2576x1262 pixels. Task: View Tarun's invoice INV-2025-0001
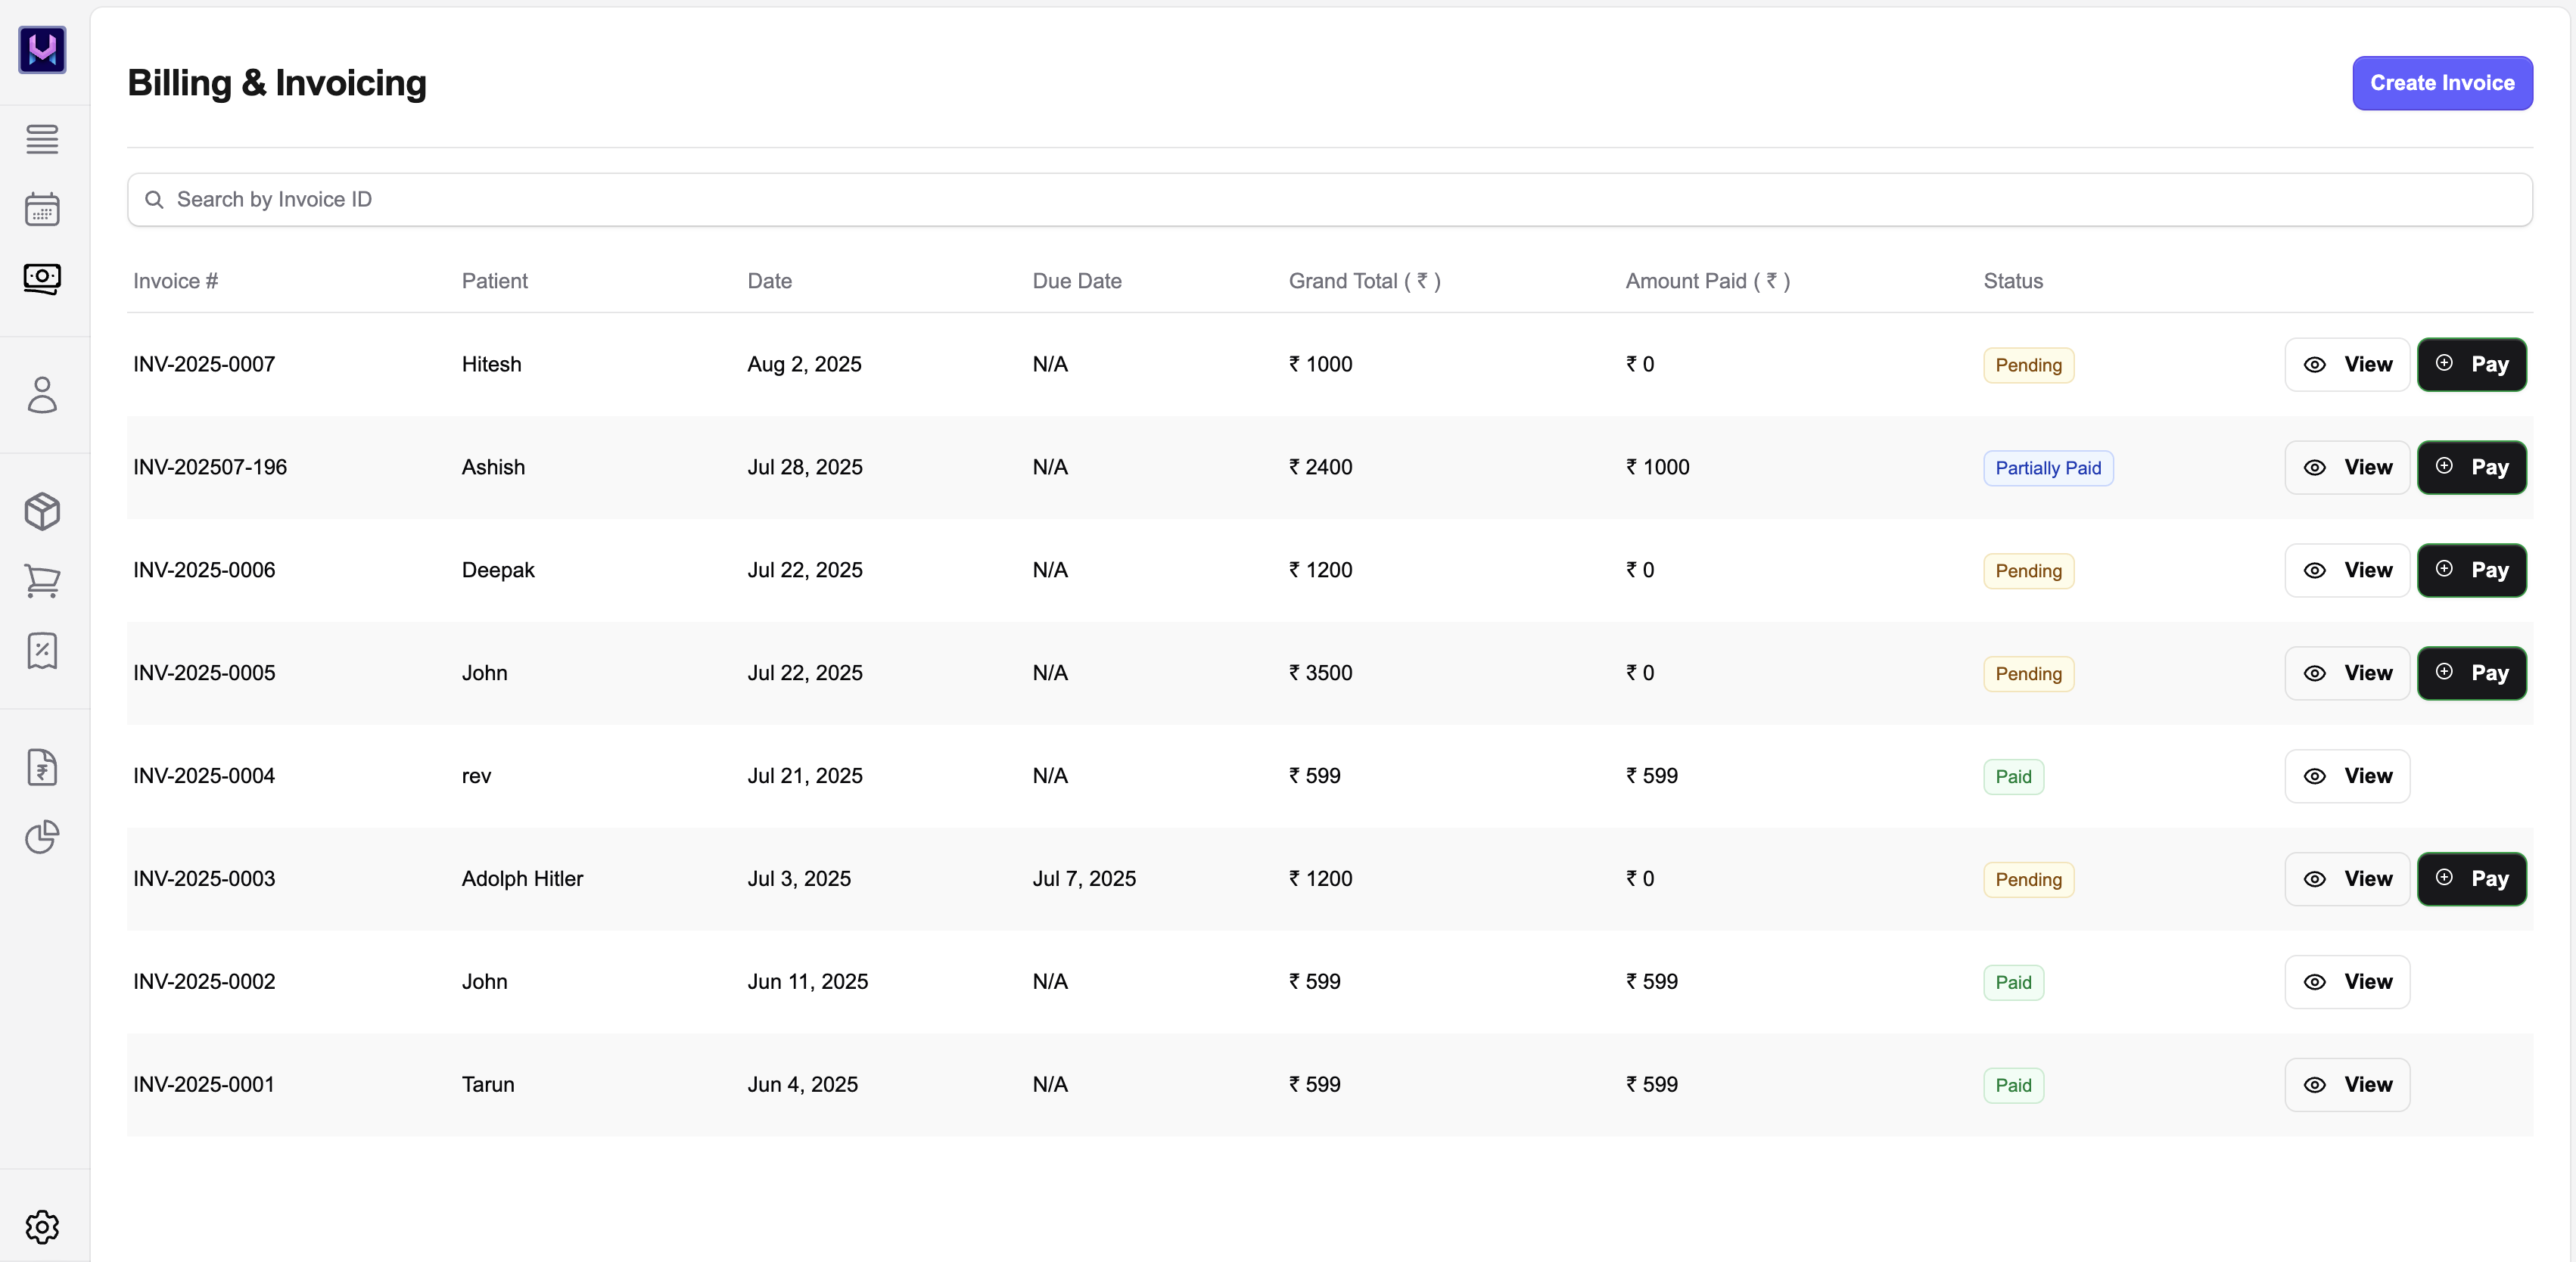coord(2347,1084)
